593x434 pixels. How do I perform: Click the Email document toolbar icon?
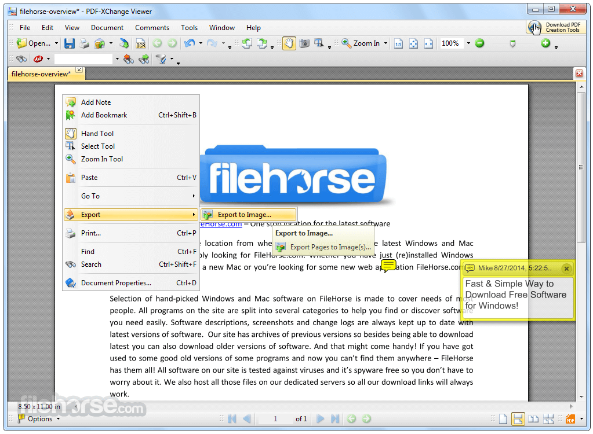coord(100,43)
